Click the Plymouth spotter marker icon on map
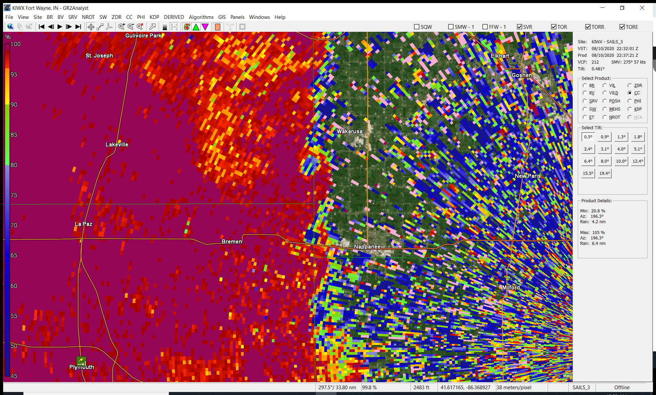Image resolution: width=656 pixels, height=395 pixels. 81,361
